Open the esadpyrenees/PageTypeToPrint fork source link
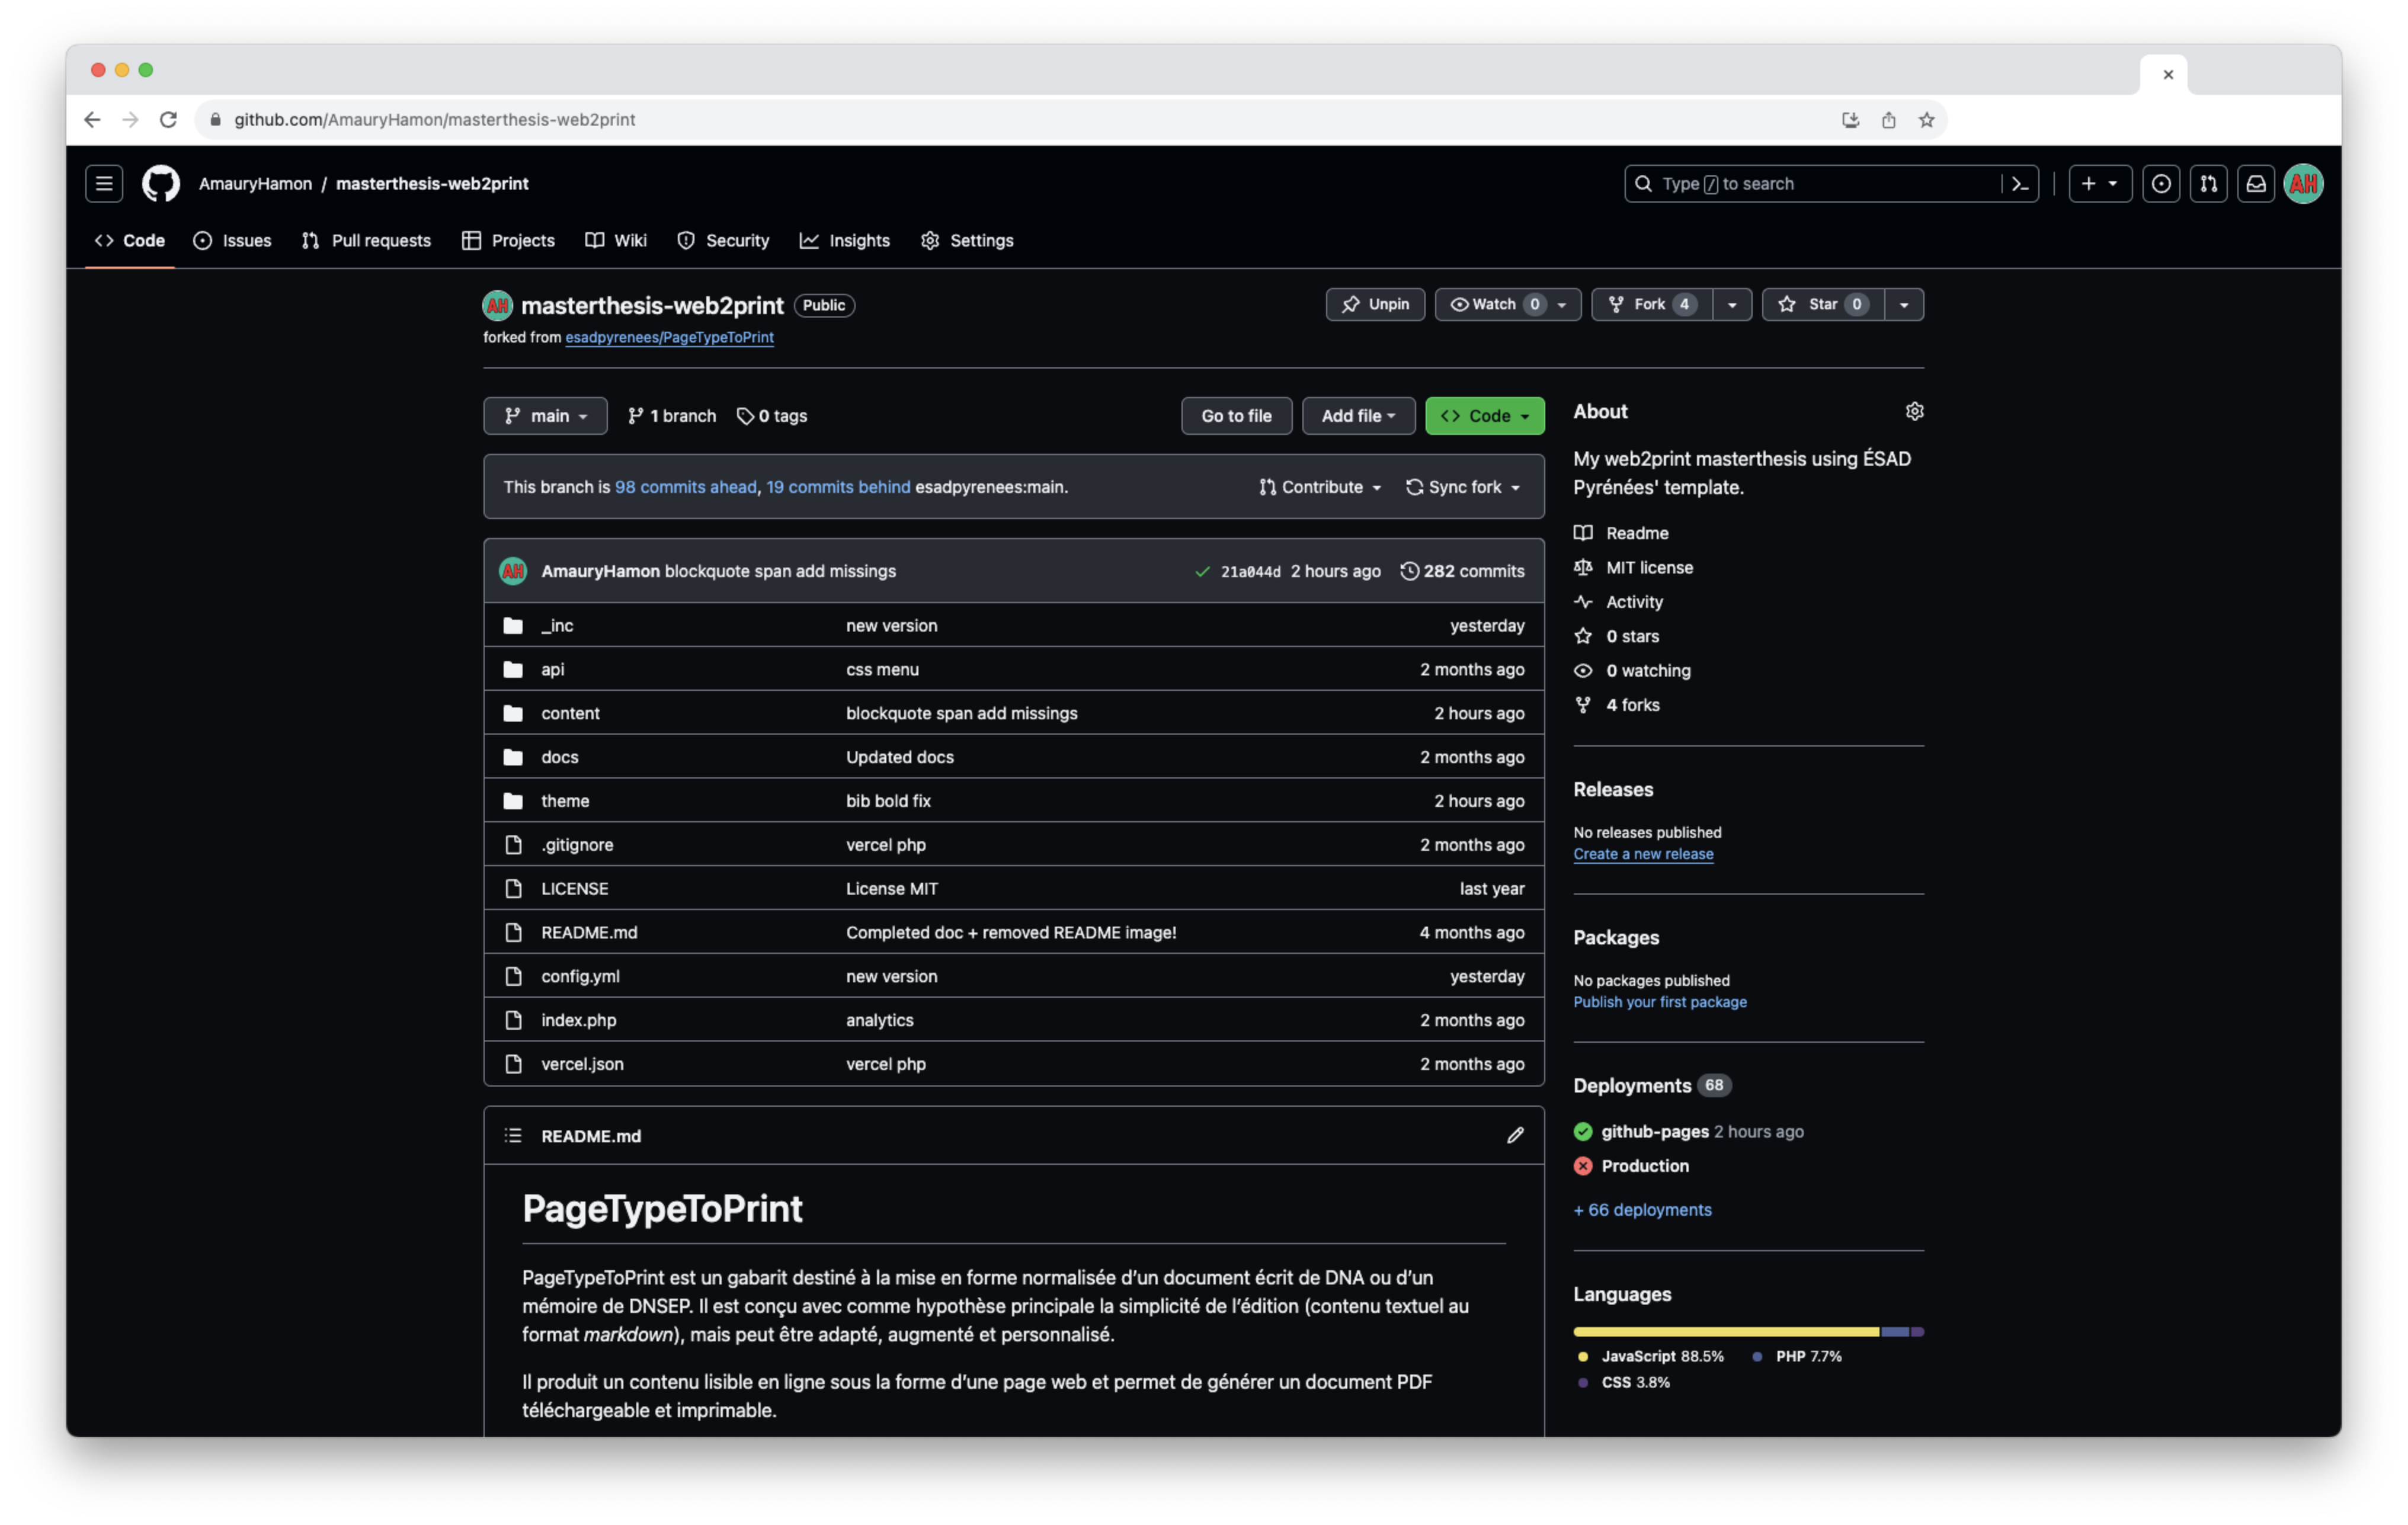Screen dimensions: 2408x1525 669,338
